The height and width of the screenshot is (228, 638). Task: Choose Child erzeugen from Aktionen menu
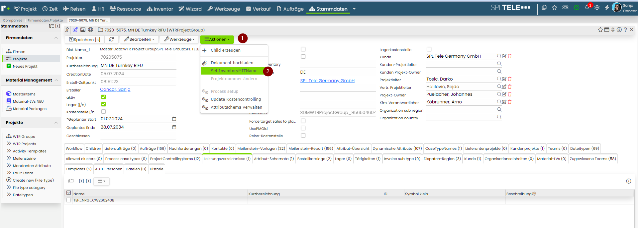pos(226,50)
